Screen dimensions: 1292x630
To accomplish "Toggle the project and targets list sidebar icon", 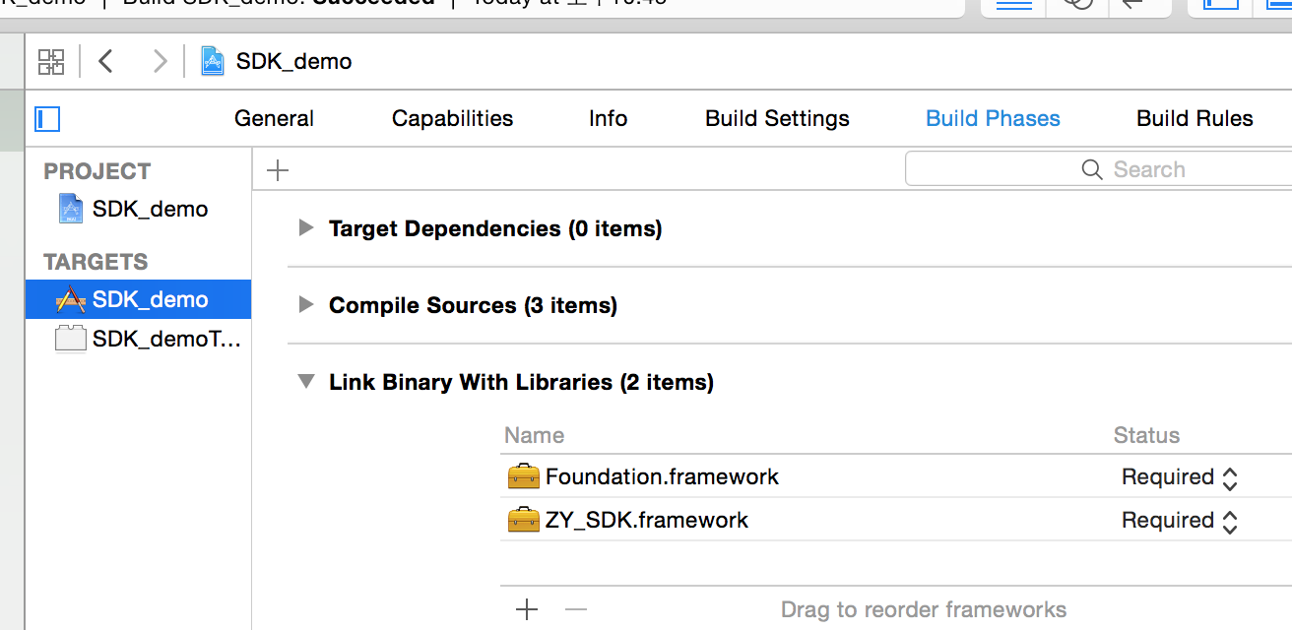I will point(47,119).
